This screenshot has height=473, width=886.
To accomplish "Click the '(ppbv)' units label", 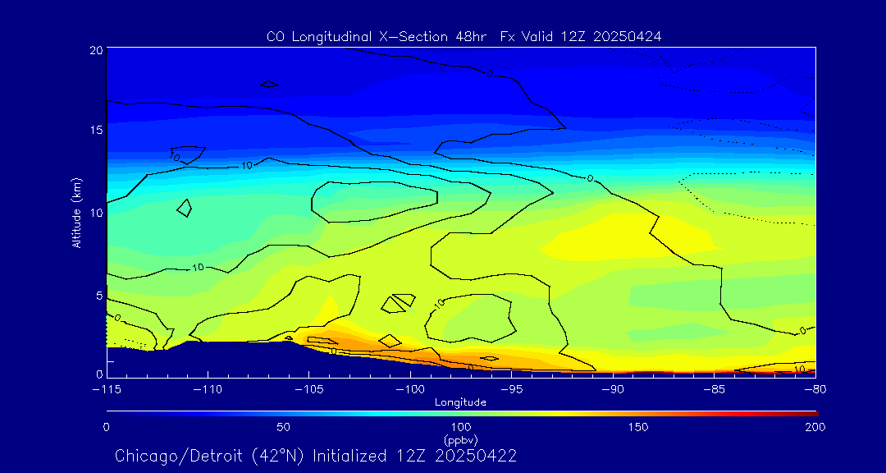I will point(461,439).
